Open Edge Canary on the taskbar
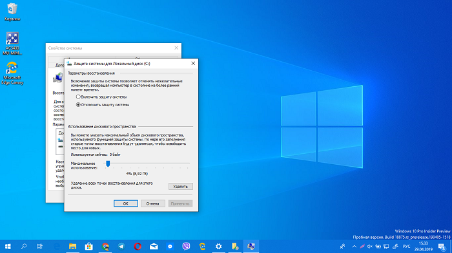This screenshot has height=253, width=452. [x=202, y=247]
